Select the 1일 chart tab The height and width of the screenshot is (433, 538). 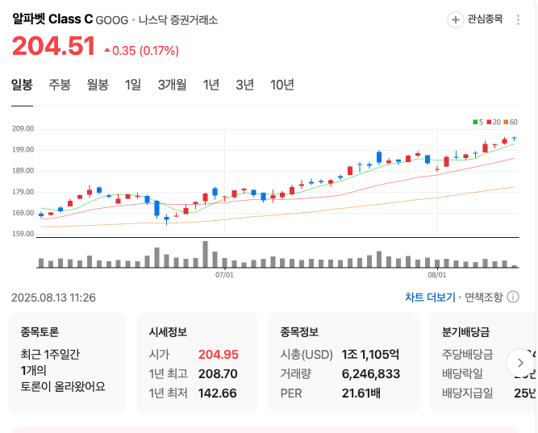click(133, 85)
